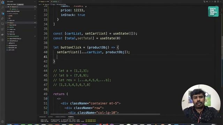The width and height of the screenshot is (223, 125).
Task: Click the unsaved dot on the App.js tab
Action: (x=48, y=1)
